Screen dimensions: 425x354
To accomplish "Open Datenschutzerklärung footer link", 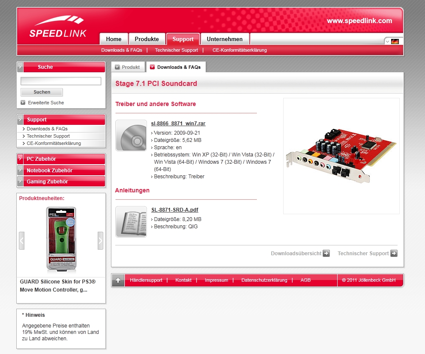I will click(264, 280).
